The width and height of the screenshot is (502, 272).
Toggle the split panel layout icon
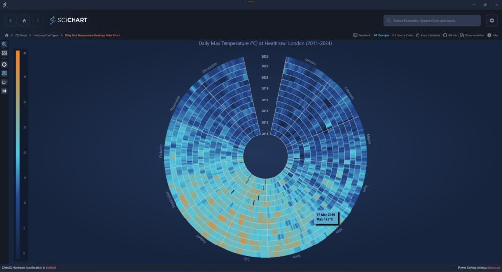[4, 91]
